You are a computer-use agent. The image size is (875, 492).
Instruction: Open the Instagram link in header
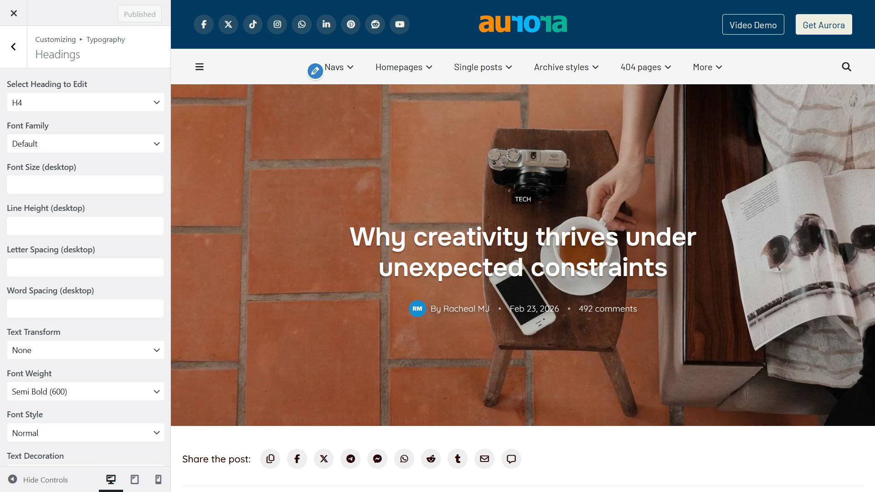(x=277, y=25)
